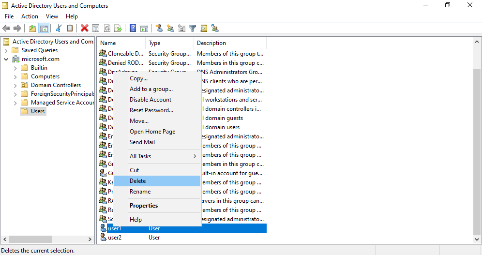This screenshot has width=482, height=255.
Task: Select Add to a group... entry
Action: [x=157, y=89]
